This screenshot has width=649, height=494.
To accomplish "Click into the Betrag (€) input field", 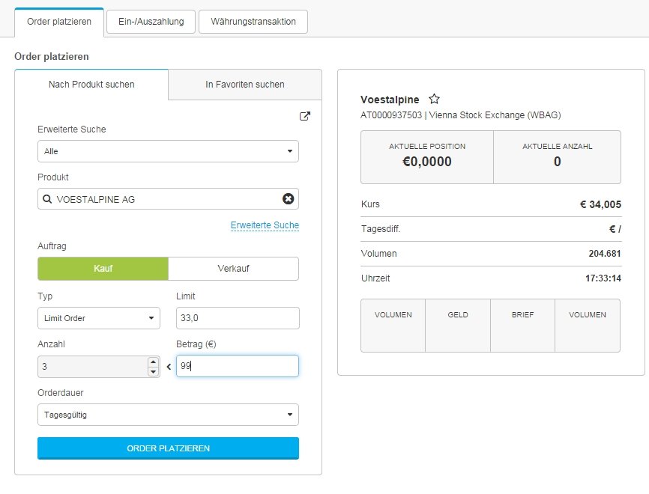I will (238, 366).
